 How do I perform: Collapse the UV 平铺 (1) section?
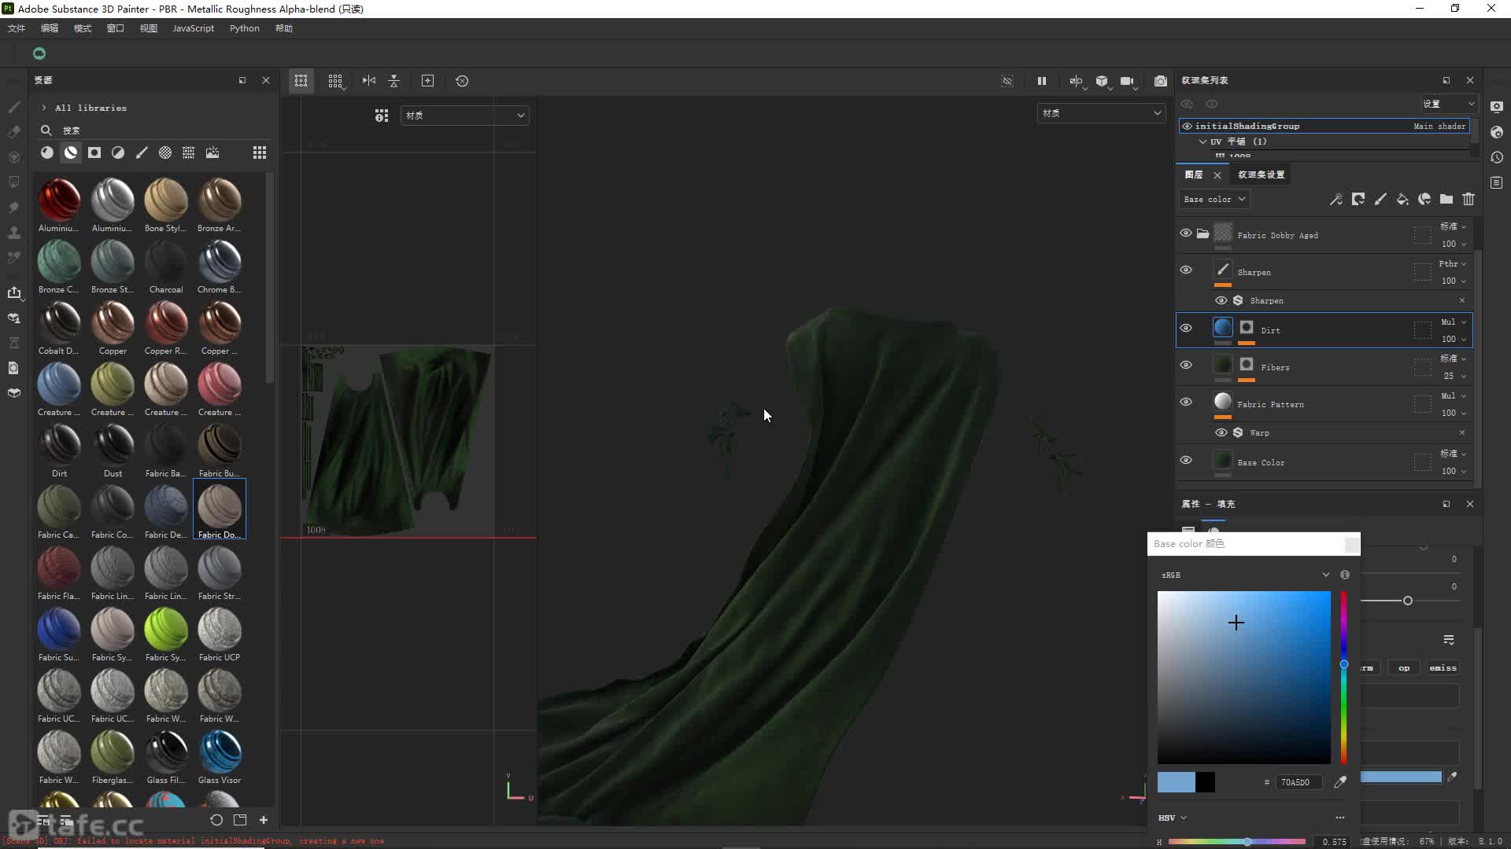tap(1203, 141)
